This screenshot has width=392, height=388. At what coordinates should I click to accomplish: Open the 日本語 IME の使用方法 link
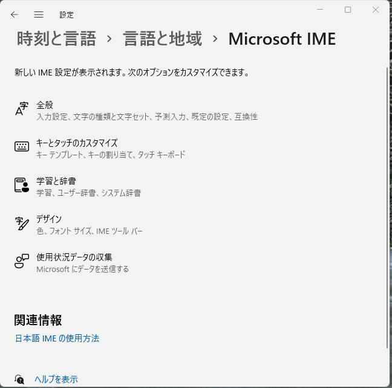pos(57,338)
